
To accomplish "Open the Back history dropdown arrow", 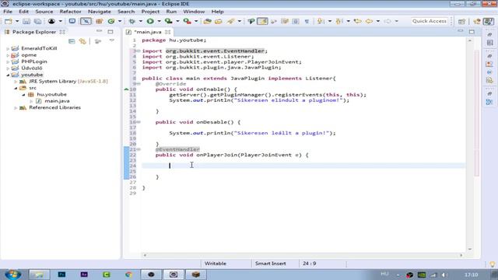I will 378,21.
